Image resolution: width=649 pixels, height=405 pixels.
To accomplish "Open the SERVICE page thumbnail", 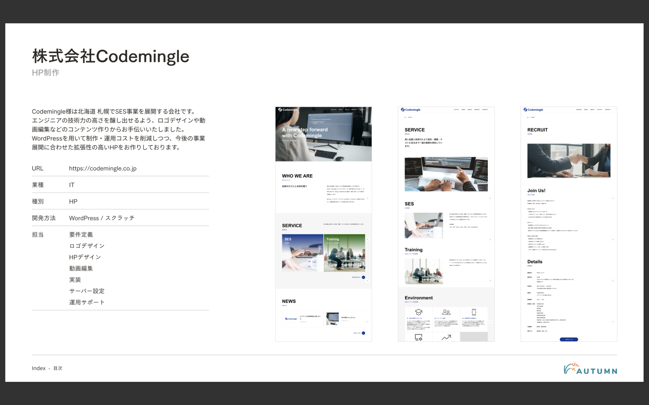I will 446,224.
